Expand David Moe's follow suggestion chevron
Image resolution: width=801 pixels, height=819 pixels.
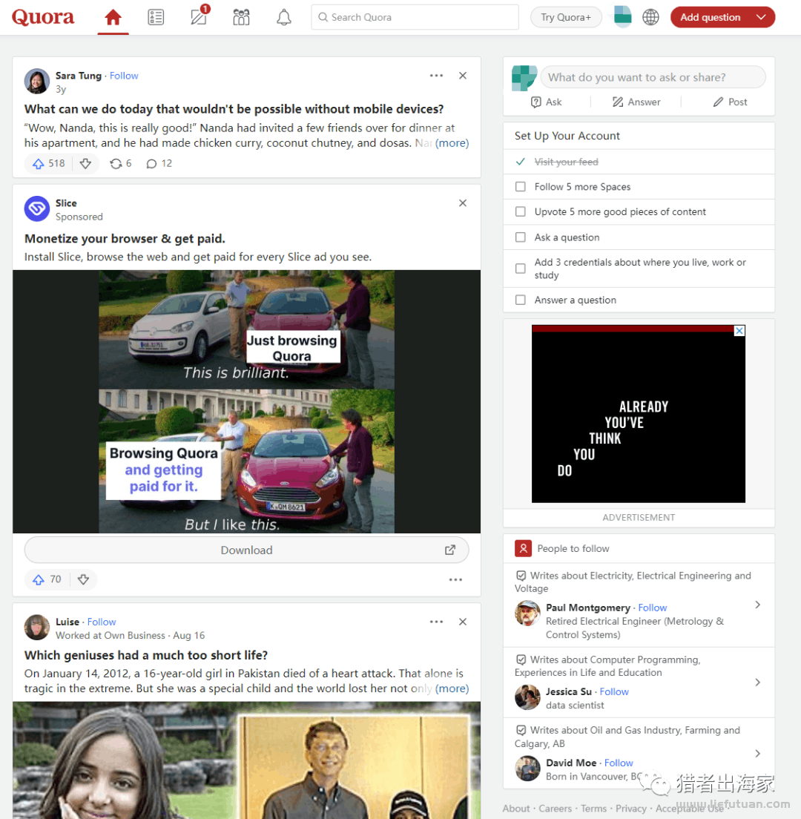click(758, 753)
